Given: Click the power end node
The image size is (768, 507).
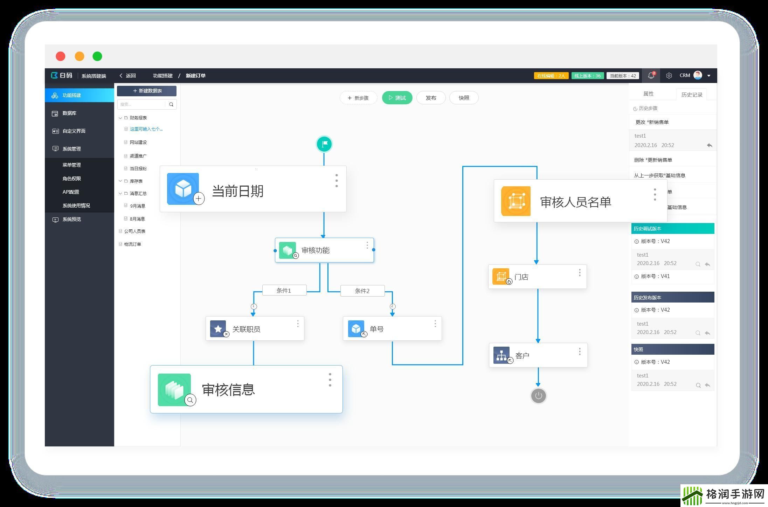Looking at the screenshot, I should 538,396.
